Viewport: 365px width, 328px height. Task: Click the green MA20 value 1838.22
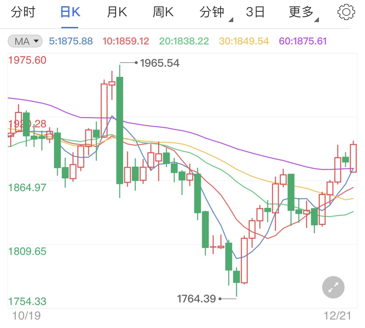point(184,41)
